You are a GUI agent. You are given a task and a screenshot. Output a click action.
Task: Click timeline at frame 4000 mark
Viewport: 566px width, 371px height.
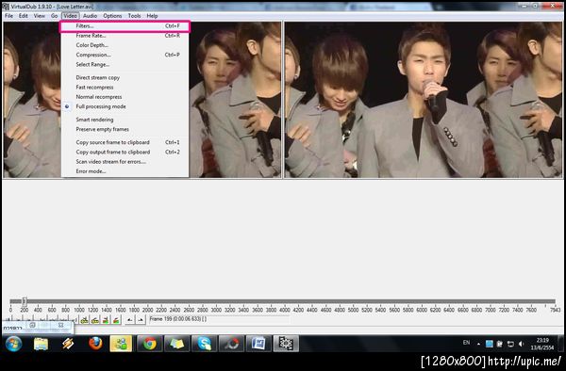click(285, 310)
